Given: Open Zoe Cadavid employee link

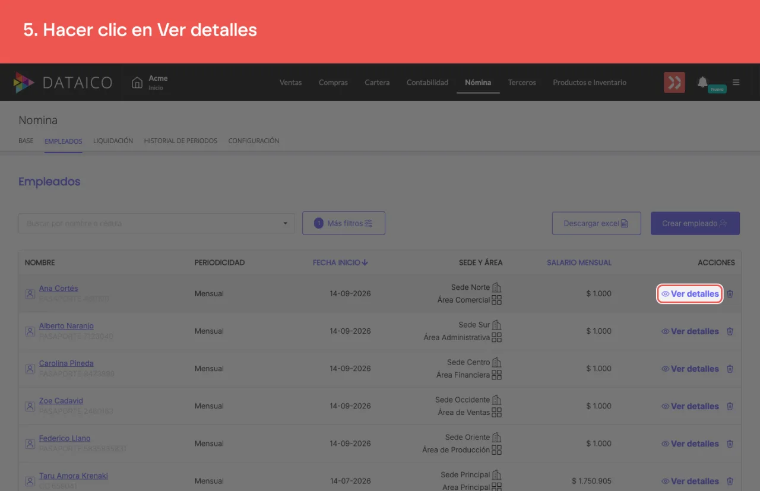Looking at the screenshot, I should pos(61,401).
